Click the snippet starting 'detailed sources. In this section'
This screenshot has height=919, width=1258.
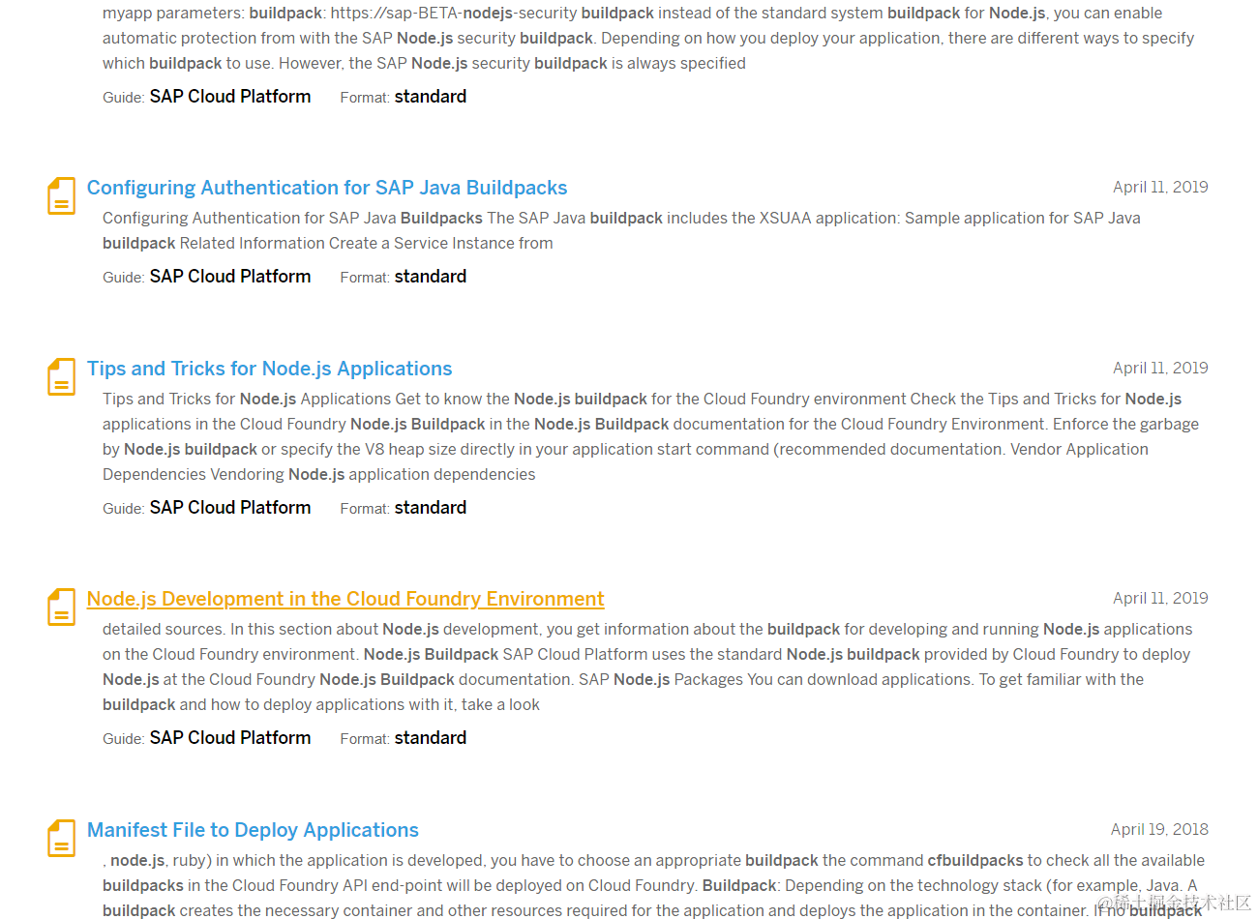647,667
